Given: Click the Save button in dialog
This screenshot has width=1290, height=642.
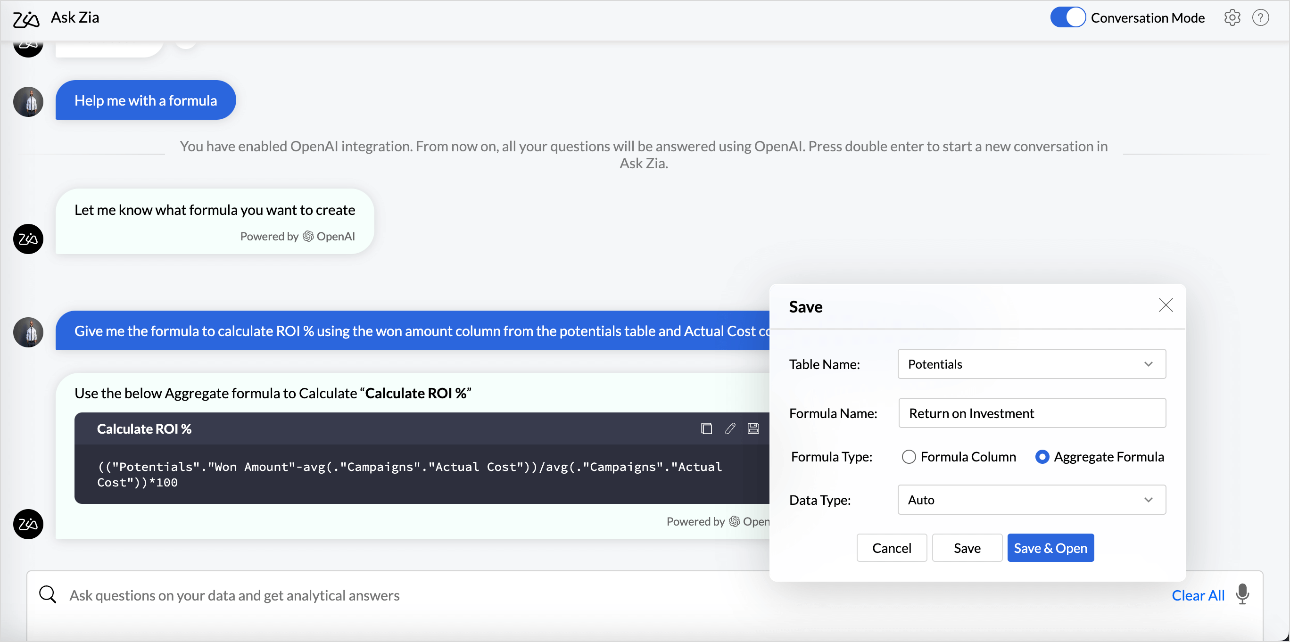Looking at the screenshot, I should click(x=967, y=548).
